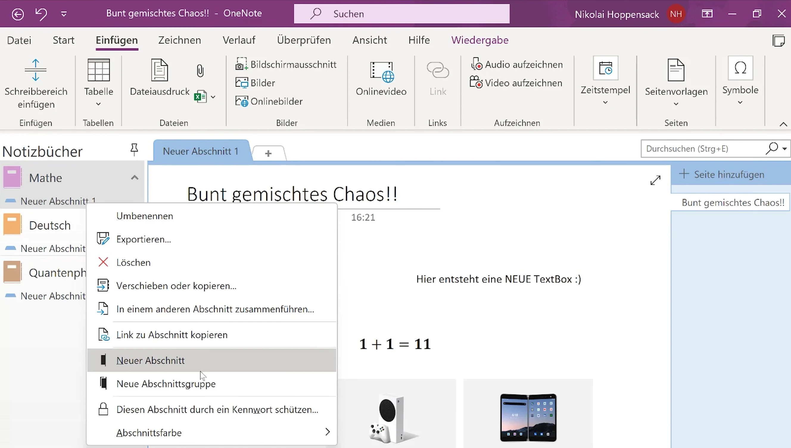Click the Excel spreadsheet icon
Screen dimensions: 791x448
coord(200,97)
